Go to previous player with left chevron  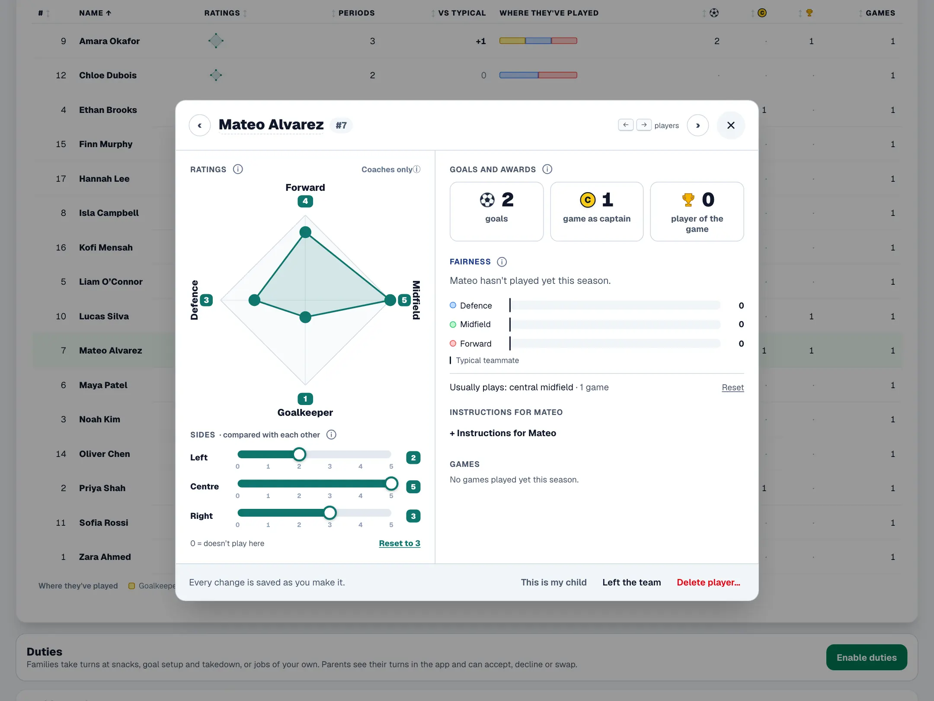pos(200,125)
